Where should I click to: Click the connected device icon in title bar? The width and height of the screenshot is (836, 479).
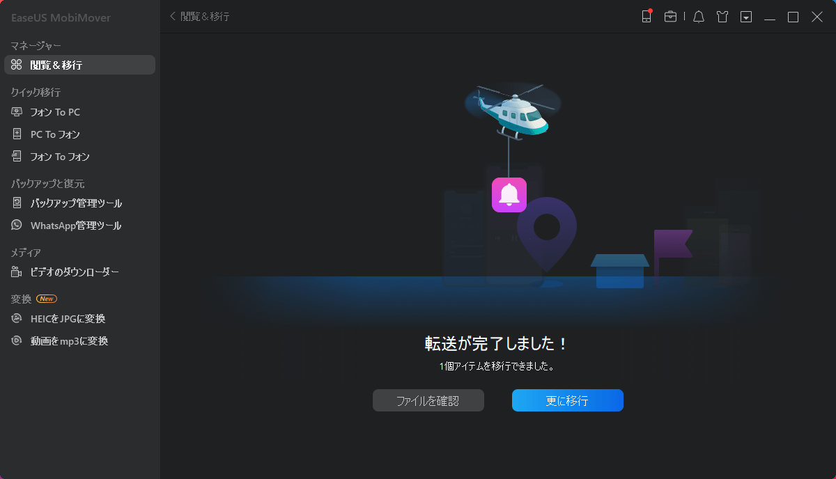click(x=646, y=16)
